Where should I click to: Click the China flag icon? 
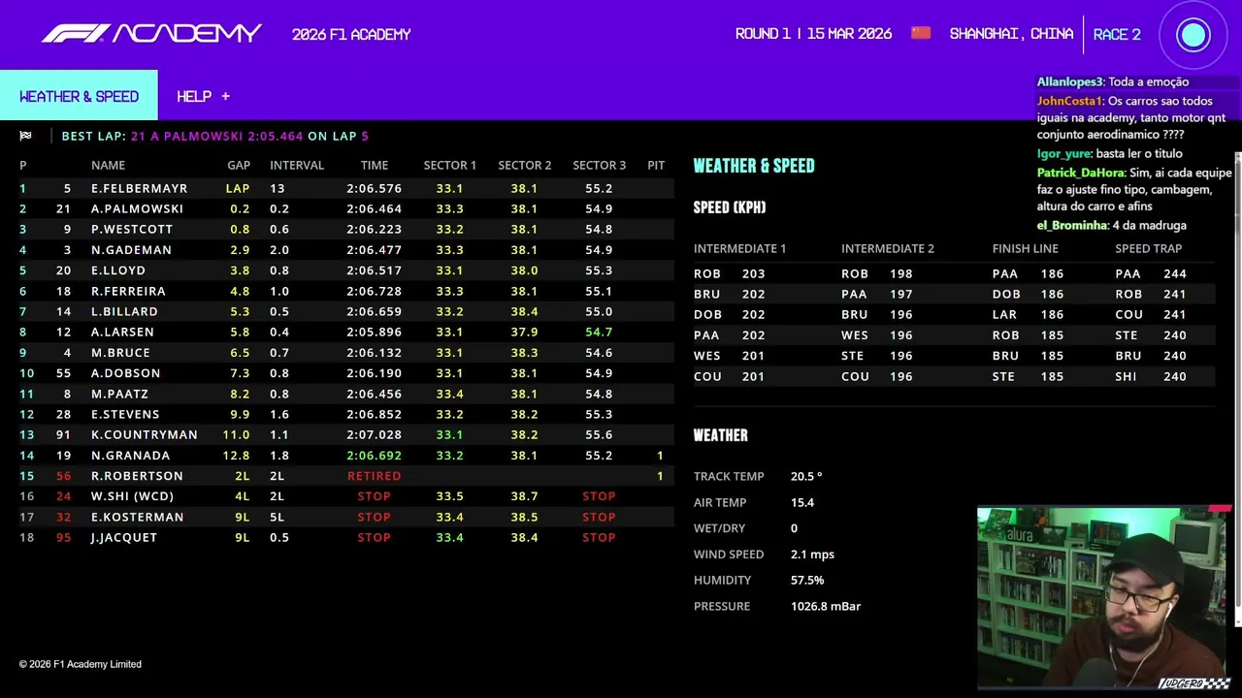tap(921, 33)
